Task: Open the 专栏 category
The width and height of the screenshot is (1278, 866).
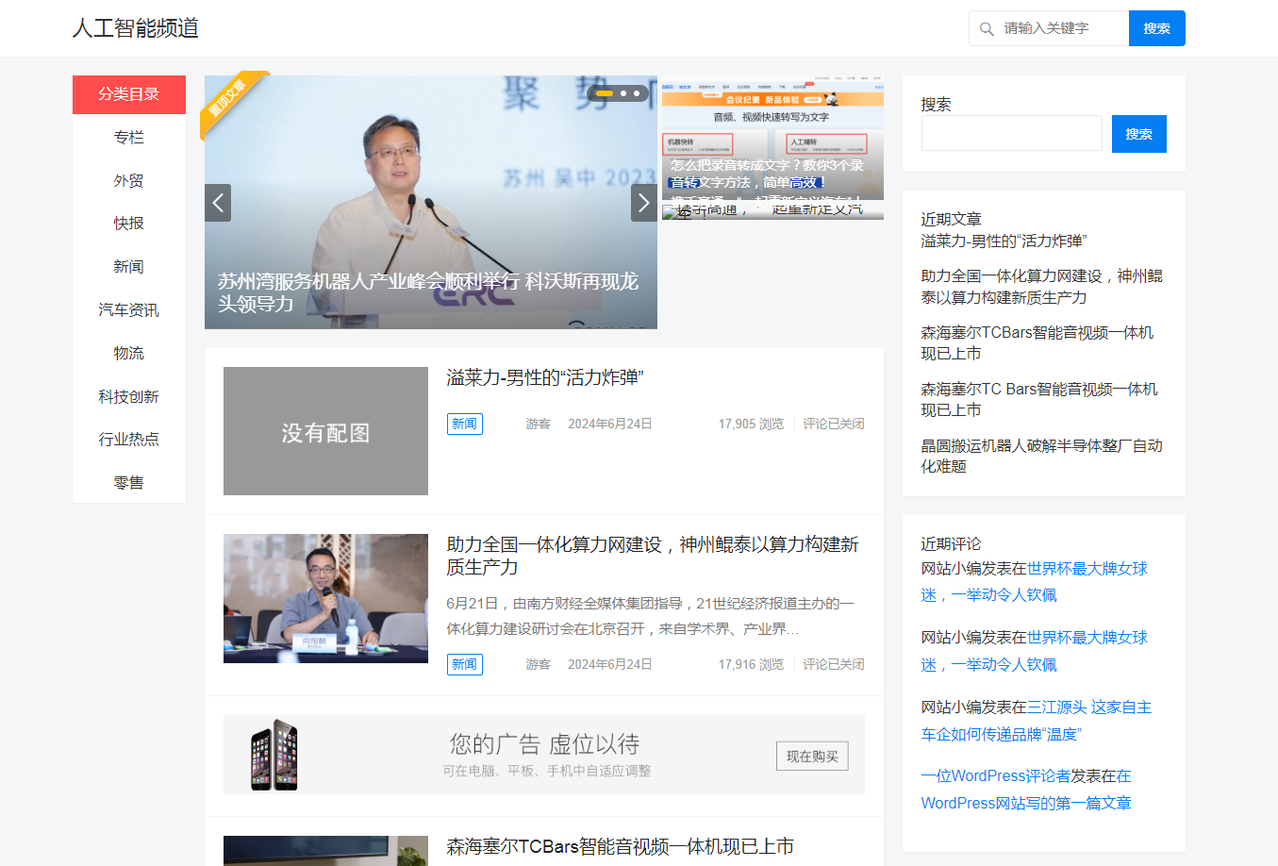Action: pos(129,138)
